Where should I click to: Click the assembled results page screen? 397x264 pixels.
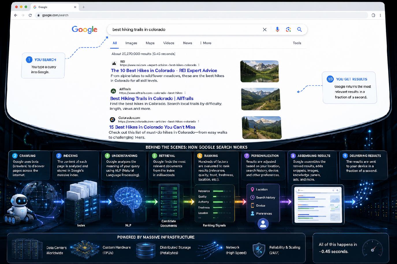tap(318, 205)
